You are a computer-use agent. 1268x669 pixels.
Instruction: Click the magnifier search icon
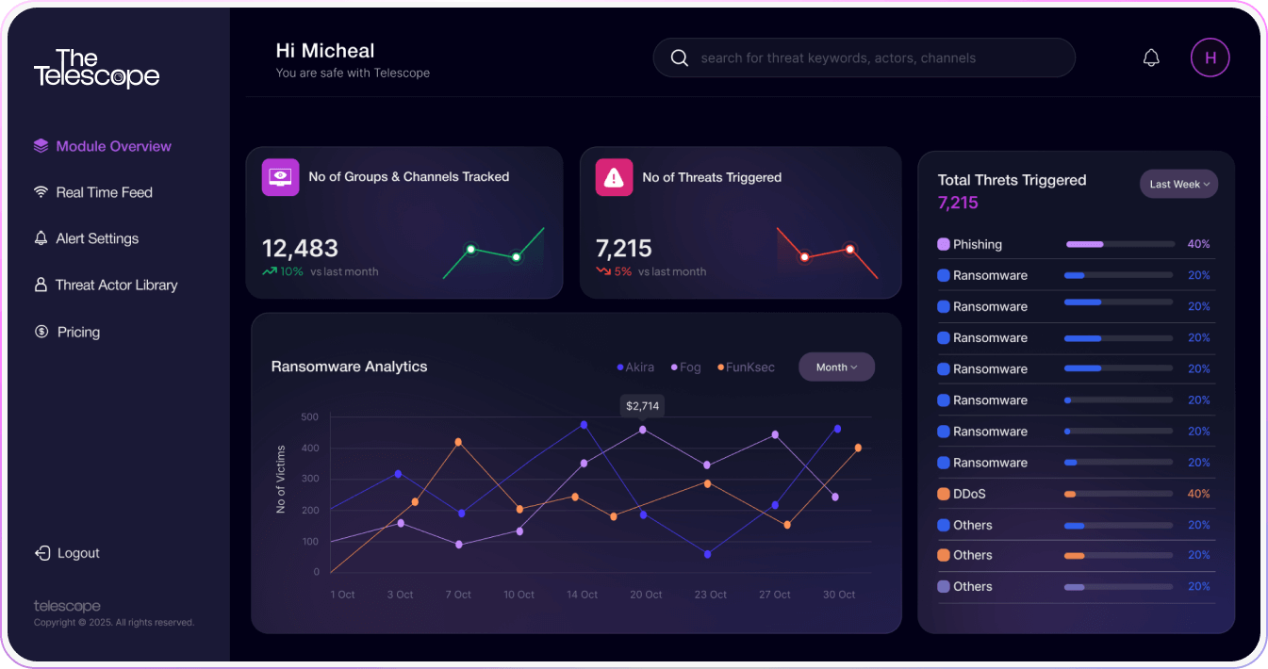(x=679, y=58)
